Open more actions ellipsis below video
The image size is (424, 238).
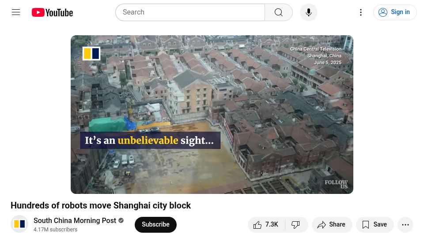pyautogui.click(x=405, y=224)
